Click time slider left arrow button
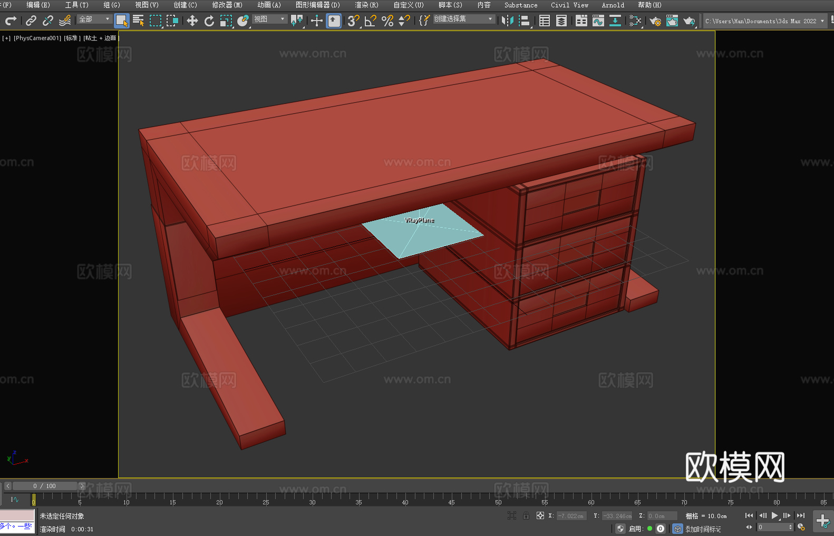Screen dimensions: 834x536 [8, 486]
